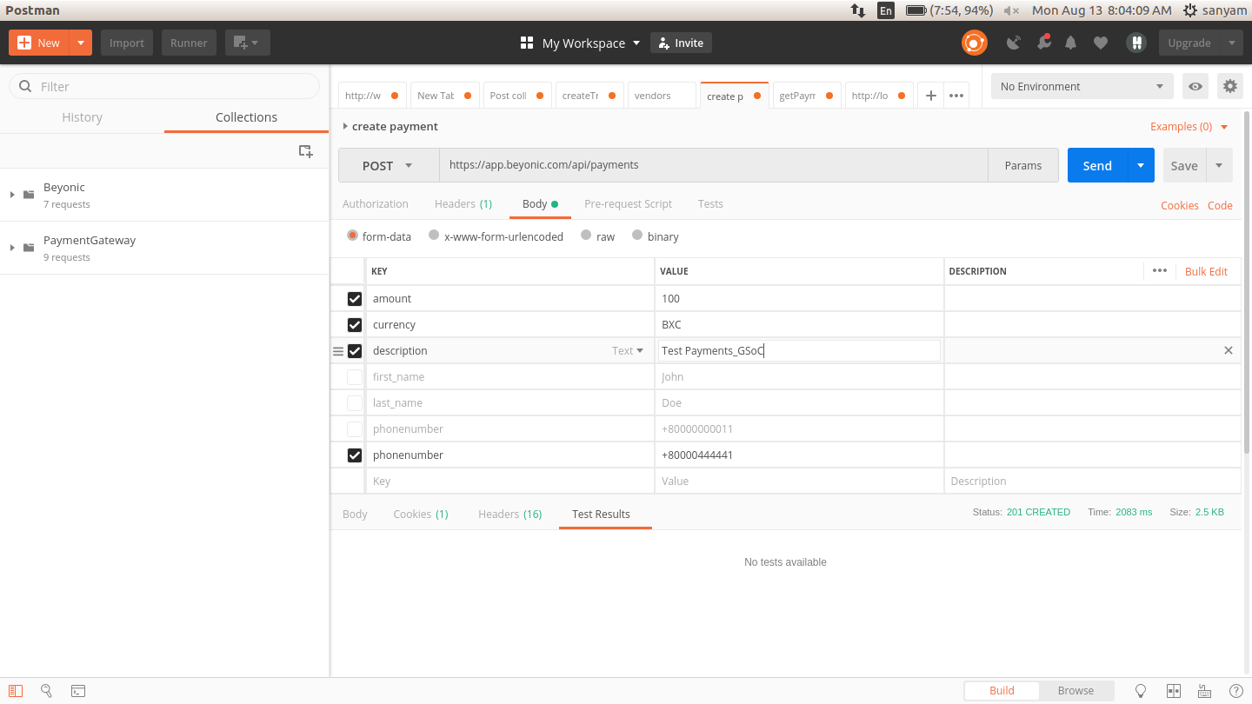Open keyboard shortcuts icon
This screenshot has width=1252, height=704.
(x=1205, y=691)
